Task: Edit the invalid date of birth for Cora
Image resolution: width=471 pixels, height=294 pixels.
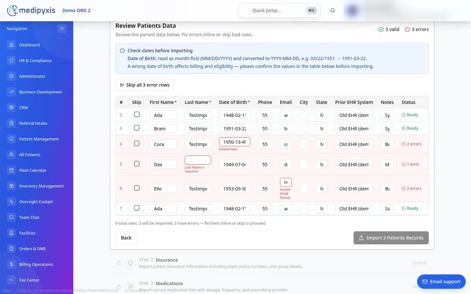Action: pos(235,142)
